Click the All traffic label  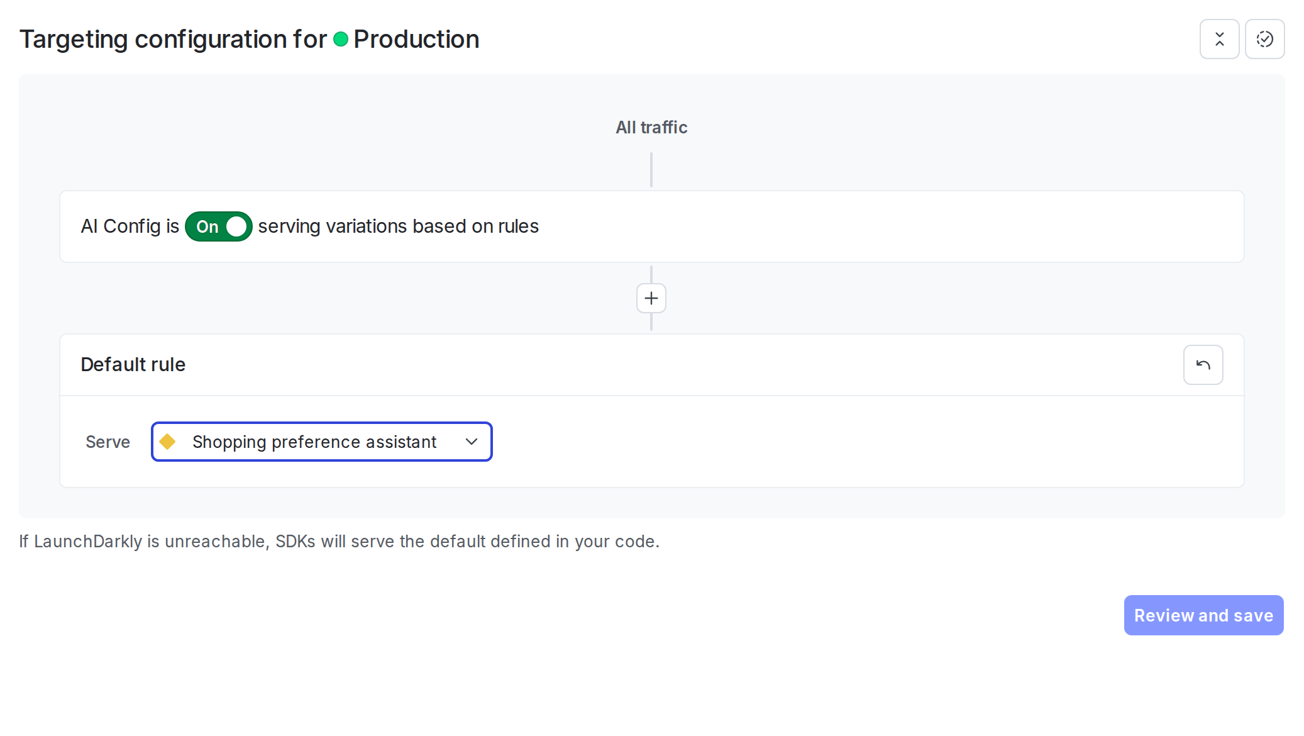pyautogui.click(x=651, y=127)
